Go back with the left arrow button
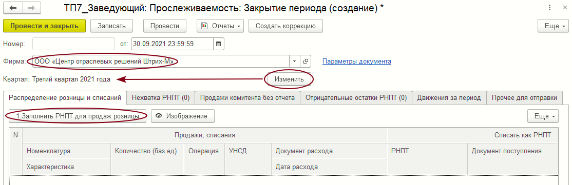 click(x=13, y=8)
